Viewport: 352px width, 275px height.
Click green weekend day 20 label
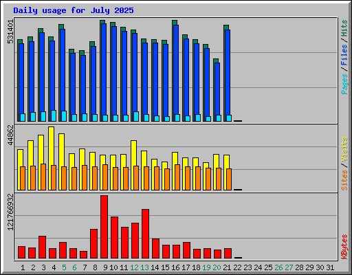point(217,267)
